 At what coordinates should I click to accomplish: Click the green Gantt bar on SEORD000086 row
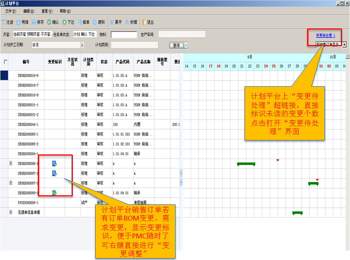coord(246,164)
